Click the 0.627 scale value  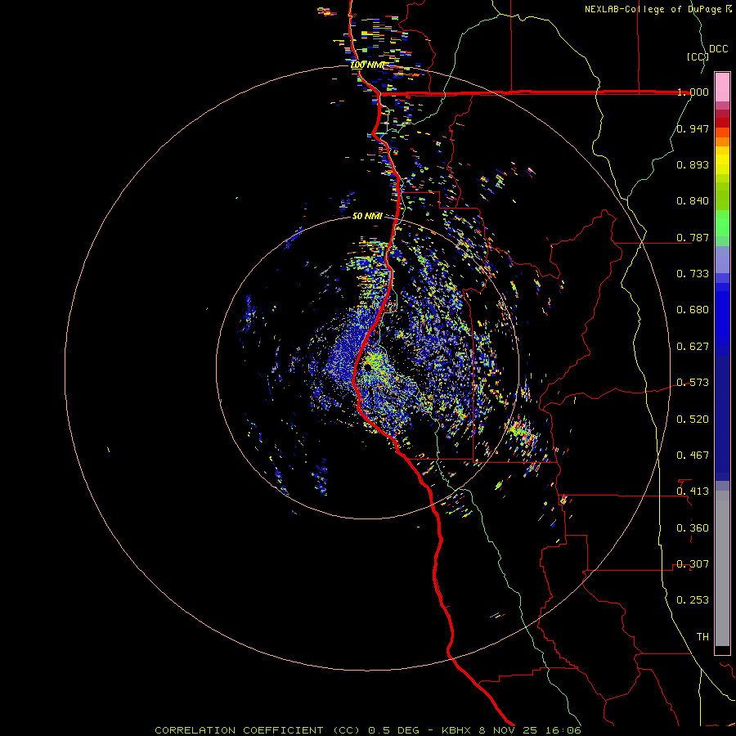tap(693, 347)
